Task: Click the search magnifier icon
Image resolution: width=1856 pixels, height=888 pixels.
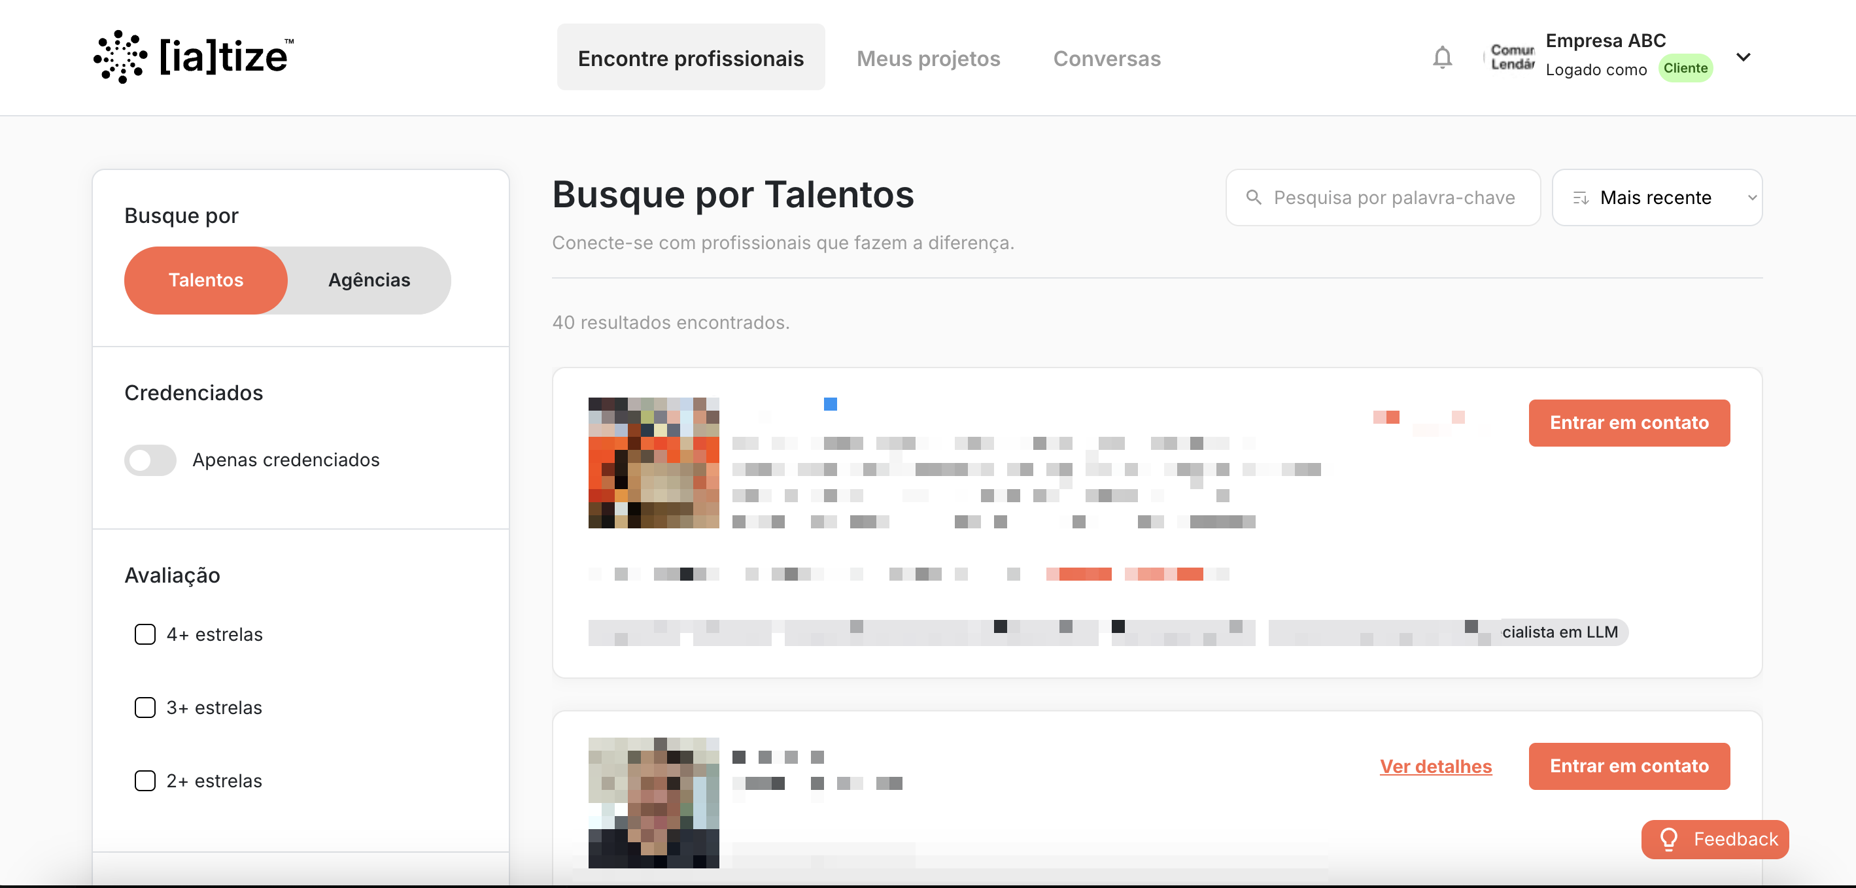Action: point(1253,197)
